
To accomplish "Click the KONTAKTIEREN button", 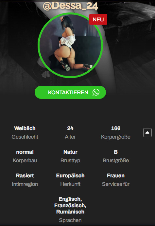I will coord(70,92).
